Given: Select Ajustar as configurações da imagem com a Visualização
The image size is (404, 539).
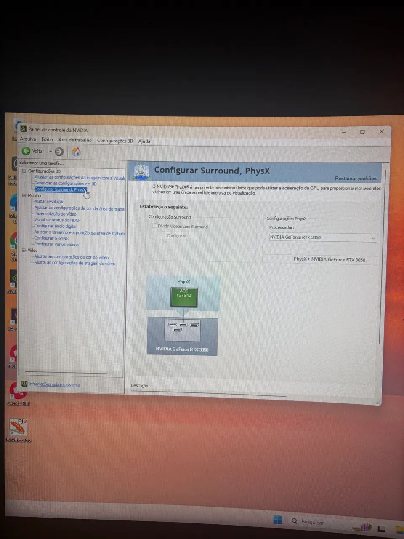Looking at the screenshot, I should 80,178.
